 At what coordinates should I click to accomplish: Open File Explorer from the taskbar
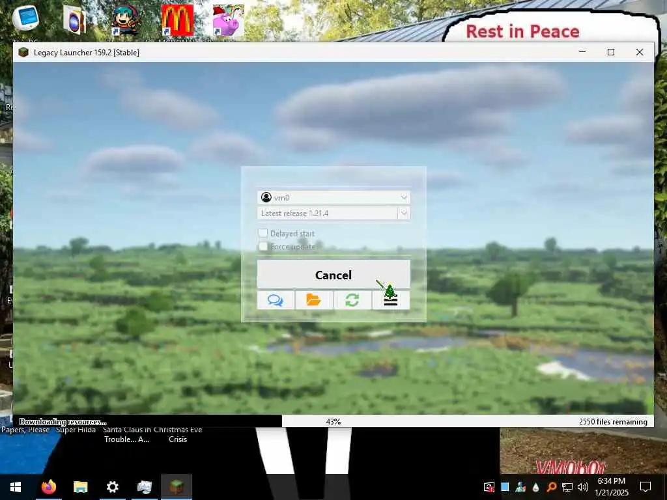[x=80, y=487]
